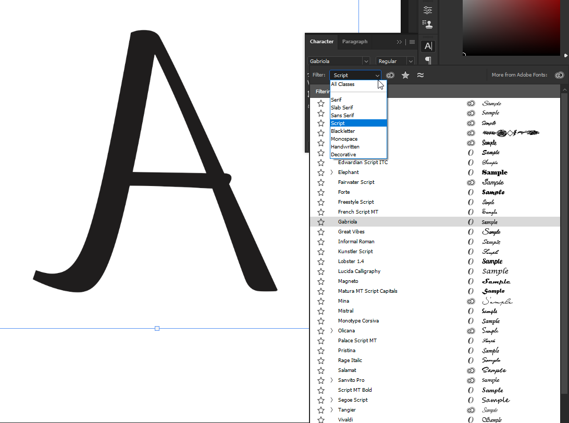The width and height of the screenshot is (569, 423).
Task: Toggle the eye icon beside Mina
Action: pos(471,301)
